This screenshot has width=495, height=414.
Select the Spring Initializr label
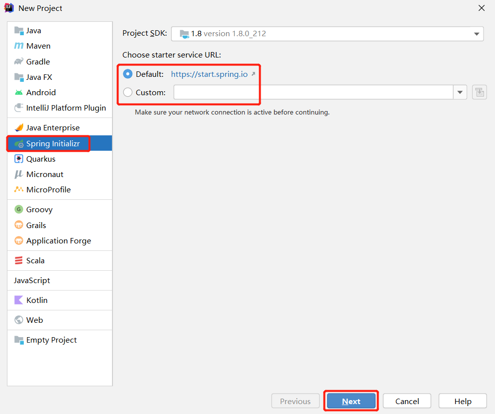coord(53,144)
